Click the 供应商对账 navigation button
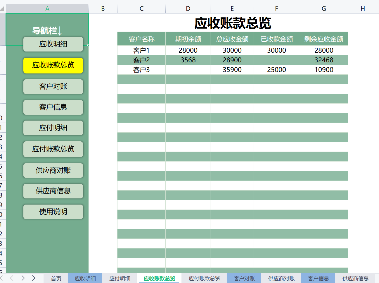The height and width of the screenshot is (283, 379). 53,170
